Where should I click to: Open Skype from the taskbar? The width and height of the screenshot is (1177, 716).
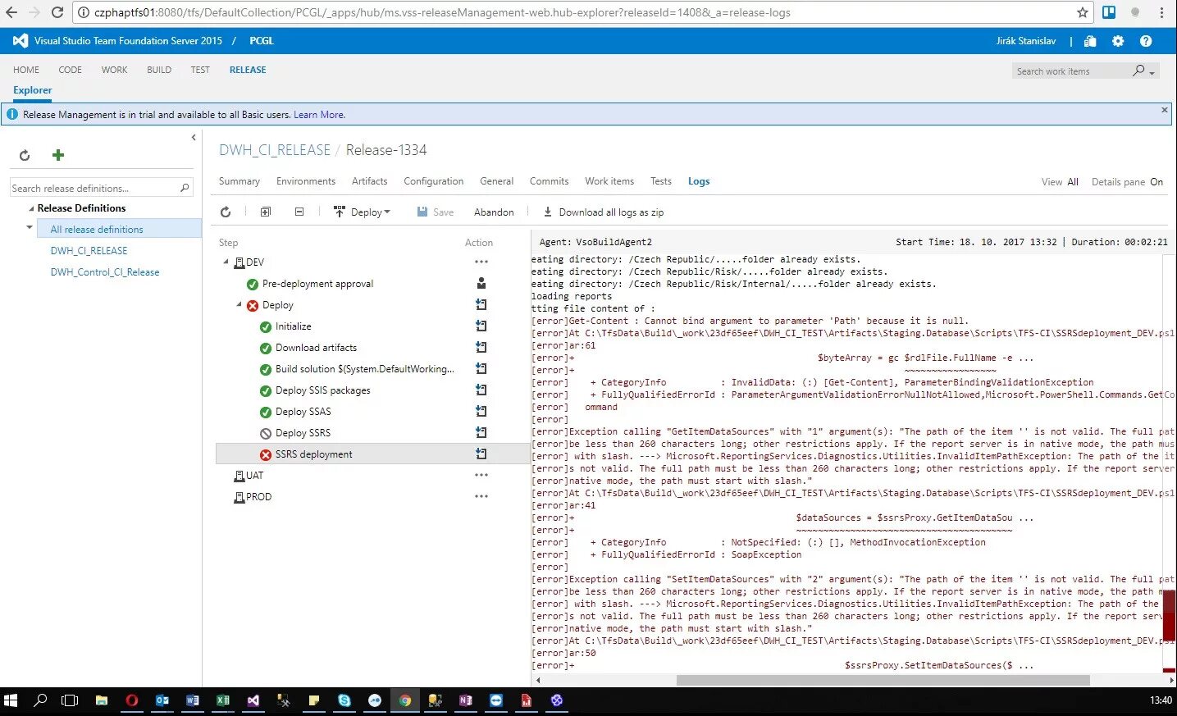point(344,700)
